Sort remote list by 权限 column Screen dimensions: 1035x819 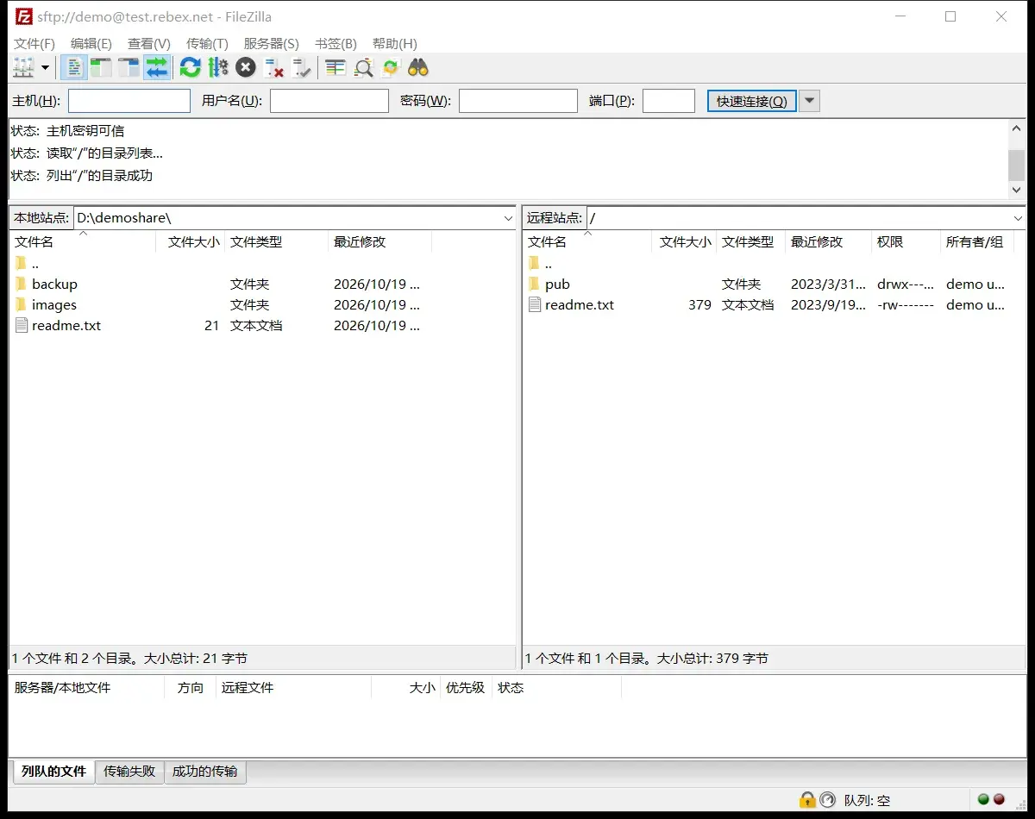pos(906,242)
